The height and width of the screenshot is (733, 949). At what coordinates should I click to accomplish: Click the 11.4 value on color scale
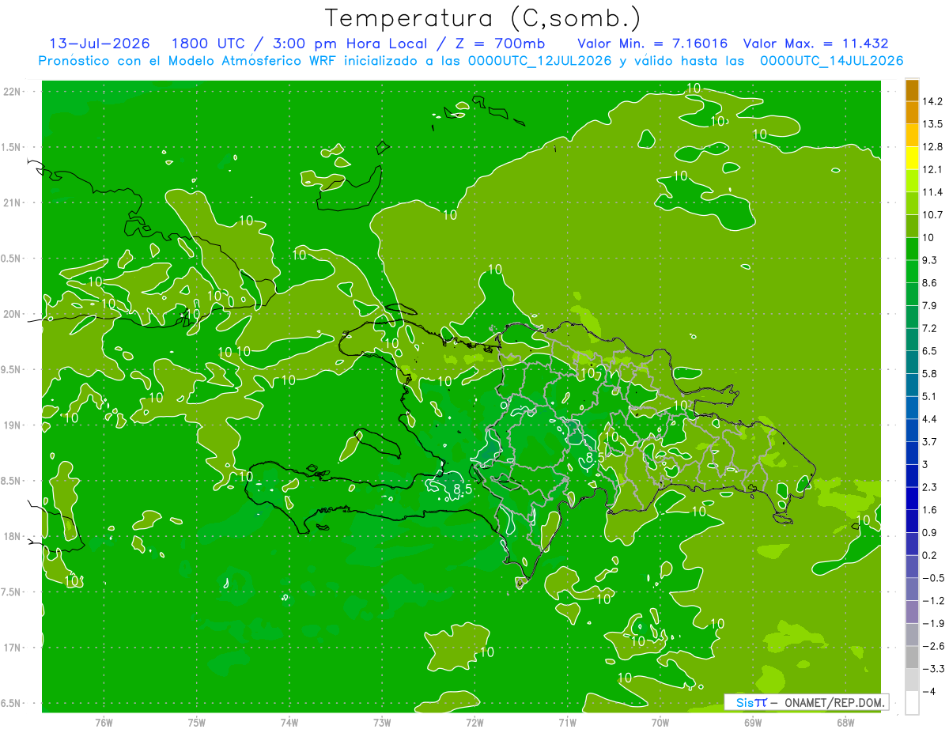tap(932, 192)
